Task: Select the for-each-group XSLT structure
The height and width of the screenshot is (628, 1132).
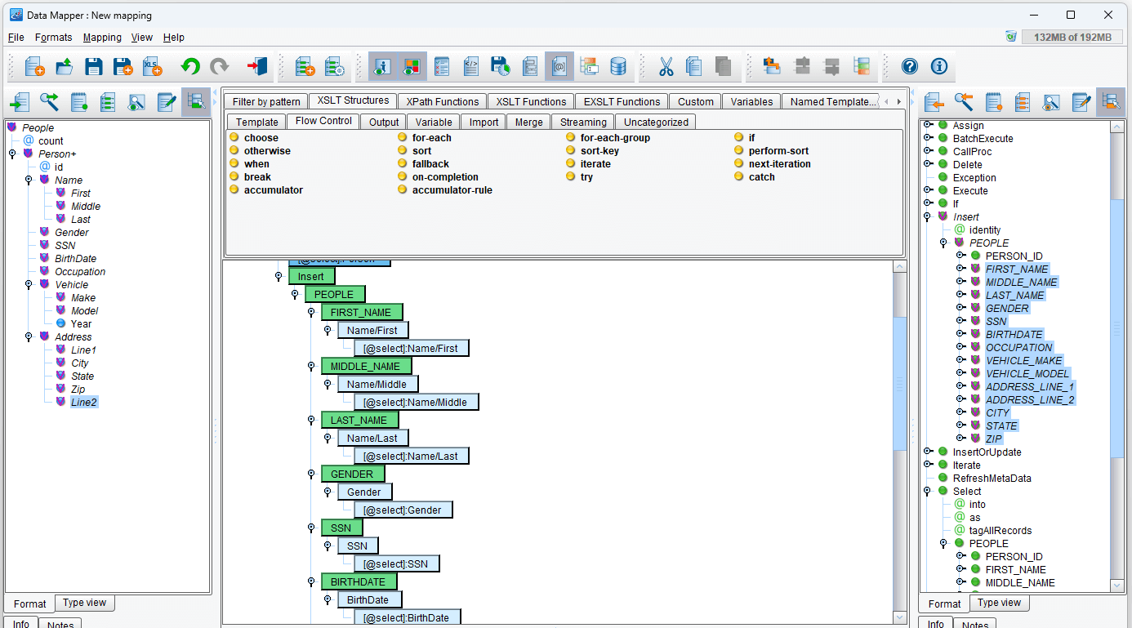Action: (x=615, y=138)
